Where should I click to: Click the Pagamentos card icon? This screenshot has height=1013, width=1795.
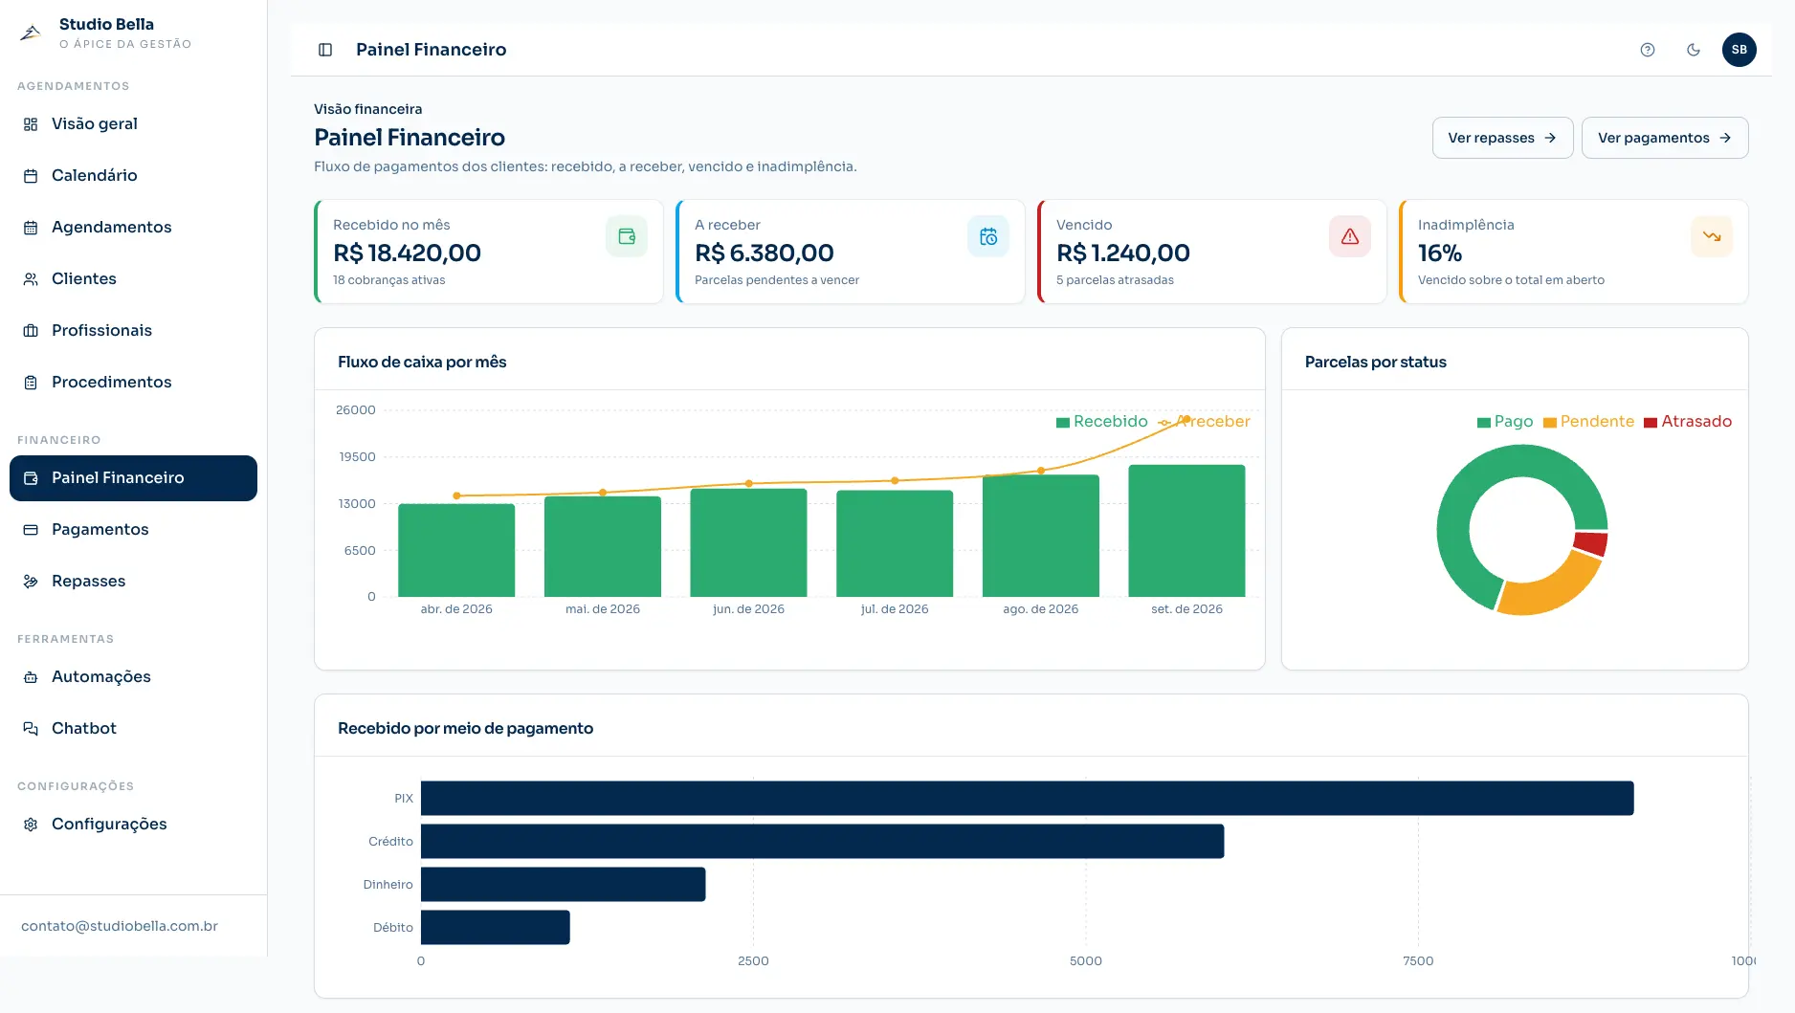[x=31, y=530]
